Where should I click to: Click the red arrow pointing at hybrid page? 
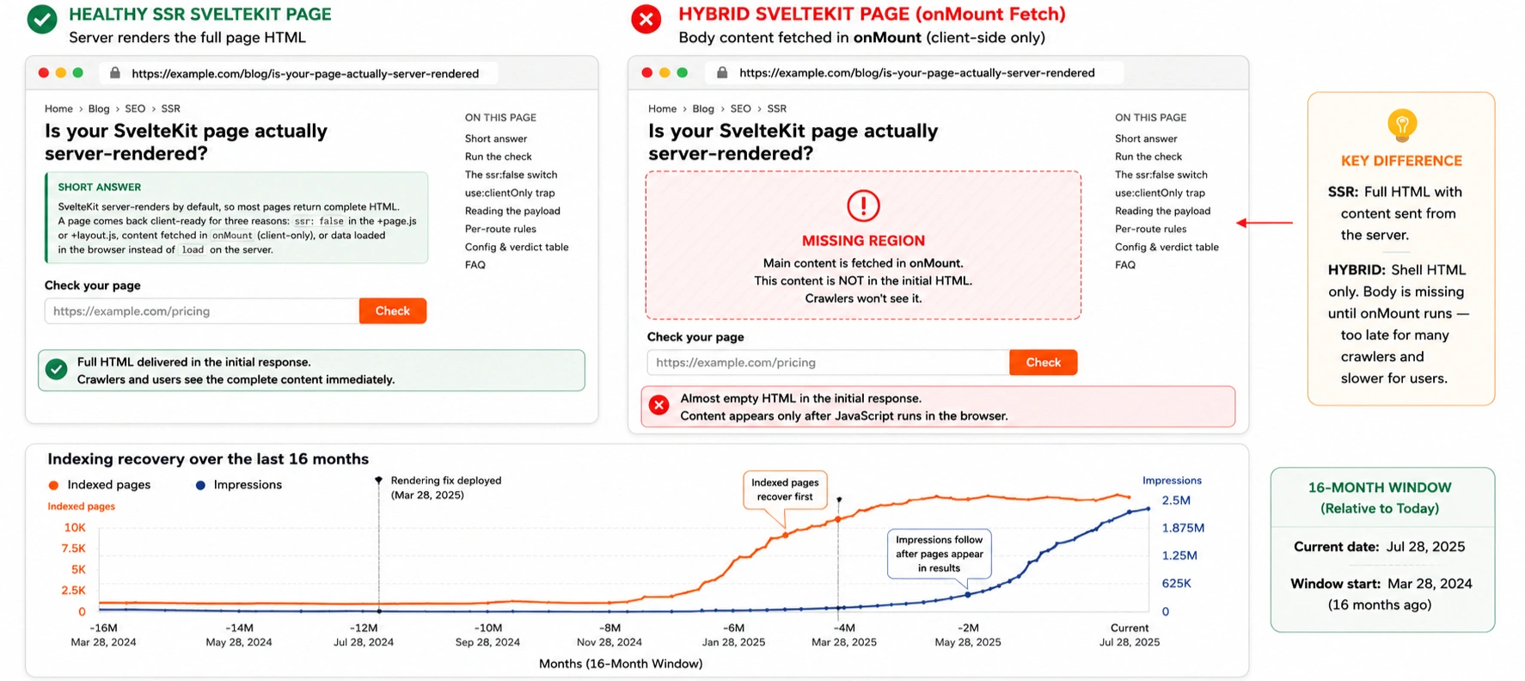[x=1265, y=223]
